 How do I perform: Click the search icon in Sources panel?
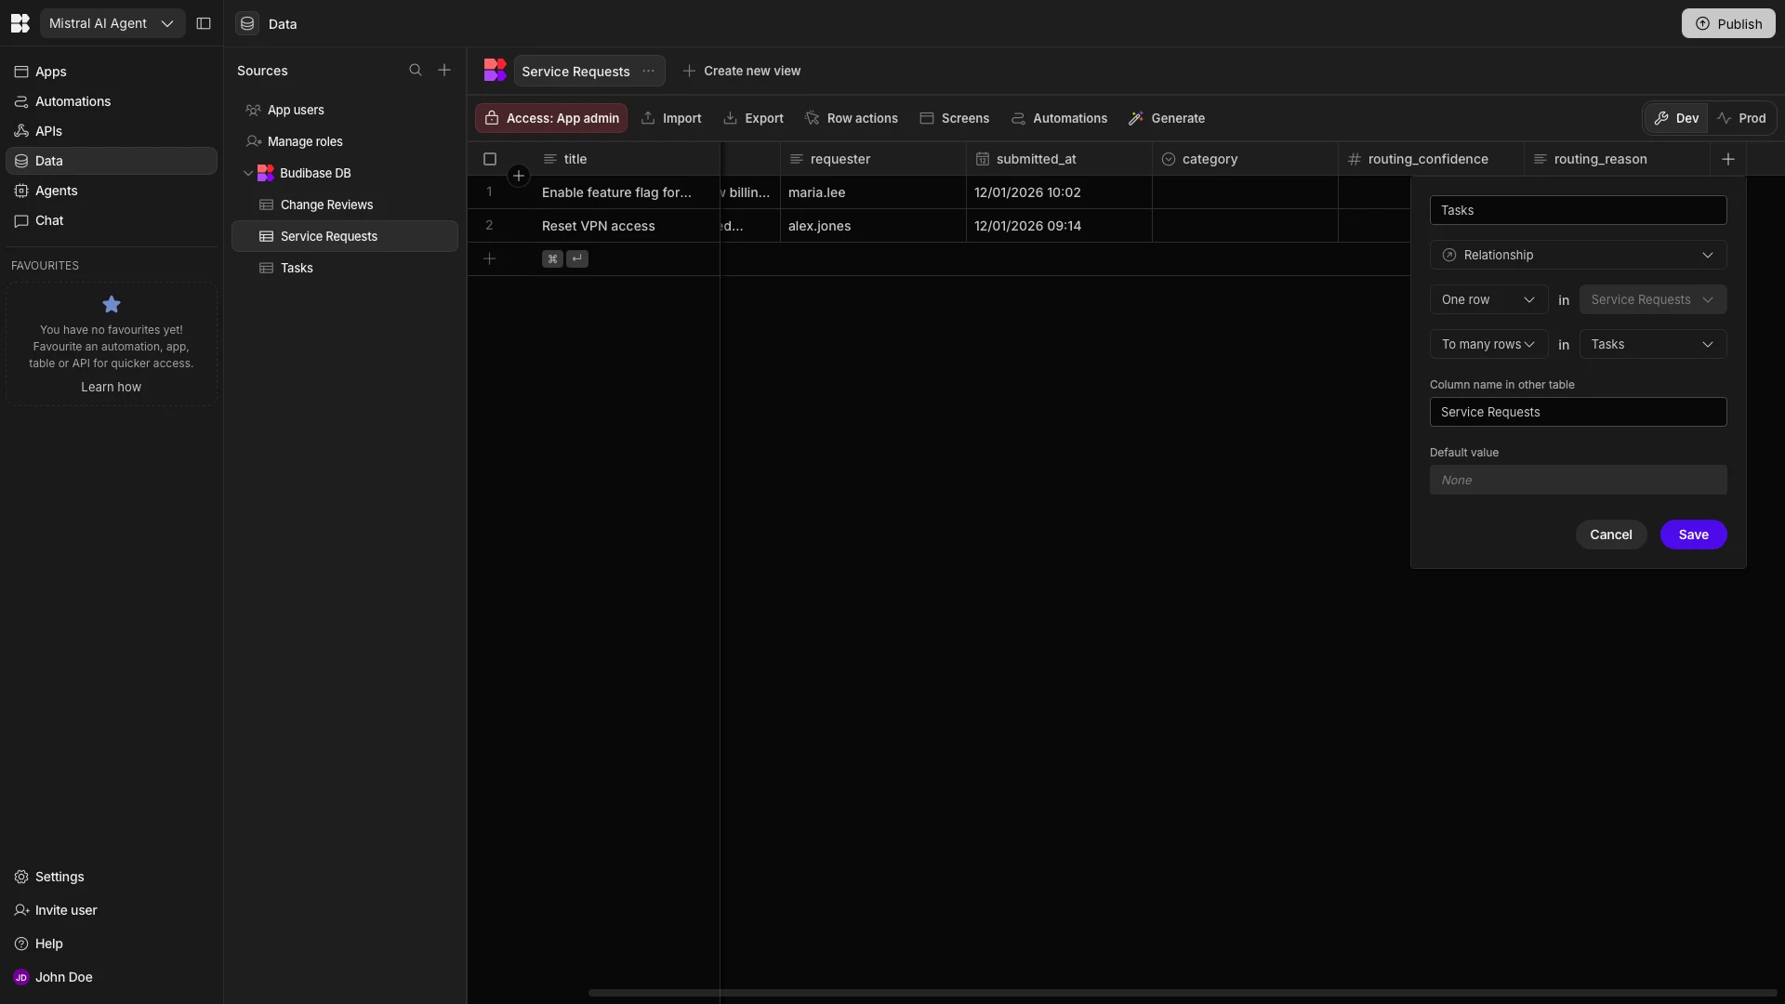416,71
